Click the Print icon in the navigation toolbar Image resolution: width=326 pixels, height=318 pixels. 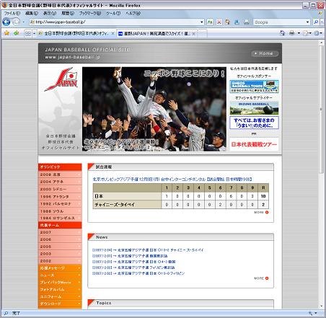coord(247,22)
